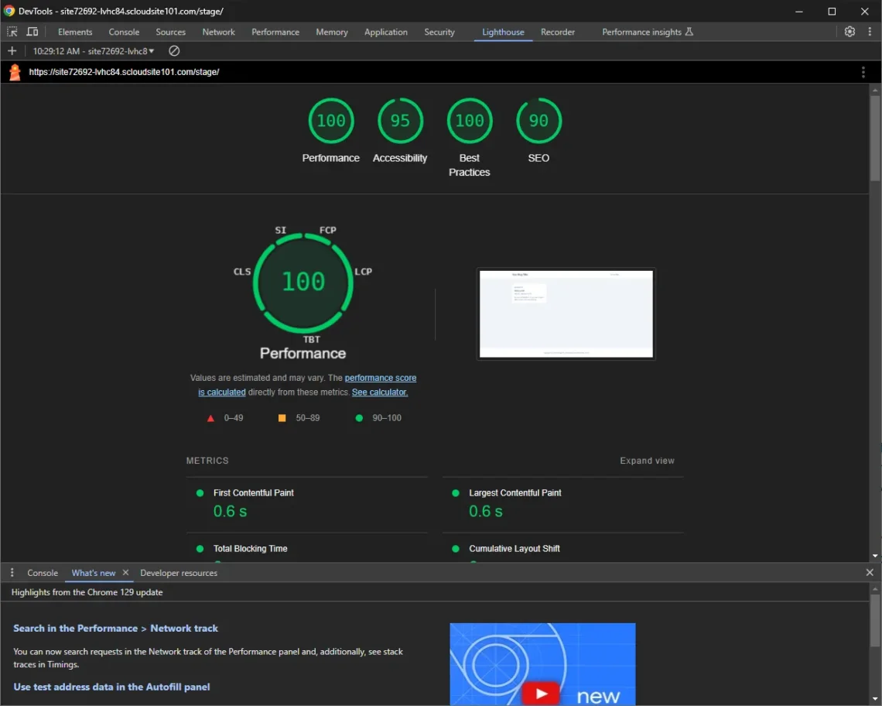Viewport: 882px width, 706px height.
Task: Select the Inspect element tool
Action: [12, 32]
